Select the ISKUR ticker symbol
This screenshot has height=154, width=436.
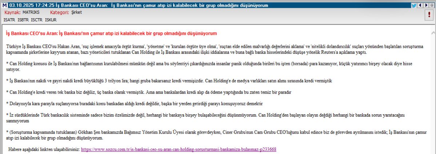coord(51,20)
